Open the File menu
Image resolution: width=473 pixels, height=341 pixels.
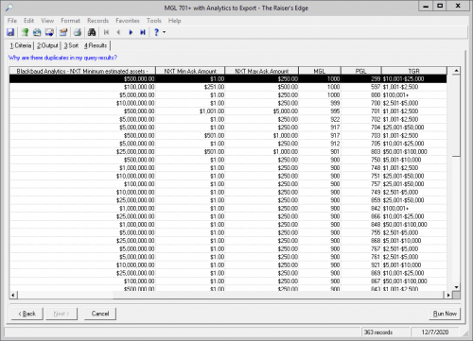coord(12,21)
